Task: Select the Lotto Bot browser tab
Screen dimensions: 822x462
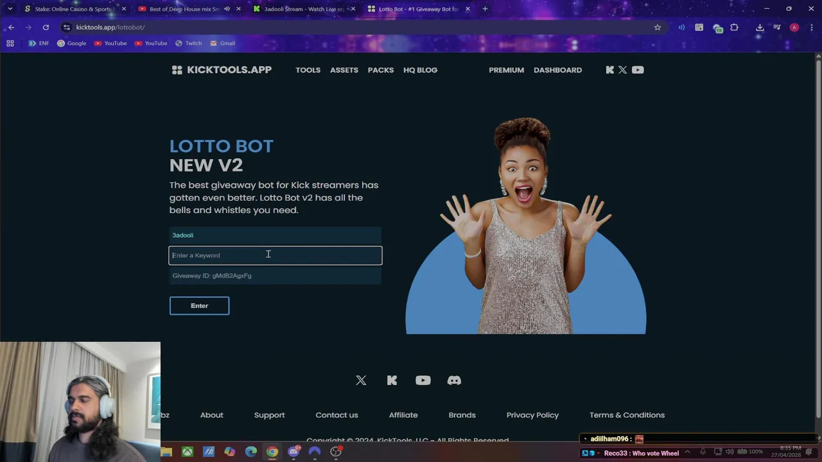Action: pyautogui.click(x=418, y=9)
